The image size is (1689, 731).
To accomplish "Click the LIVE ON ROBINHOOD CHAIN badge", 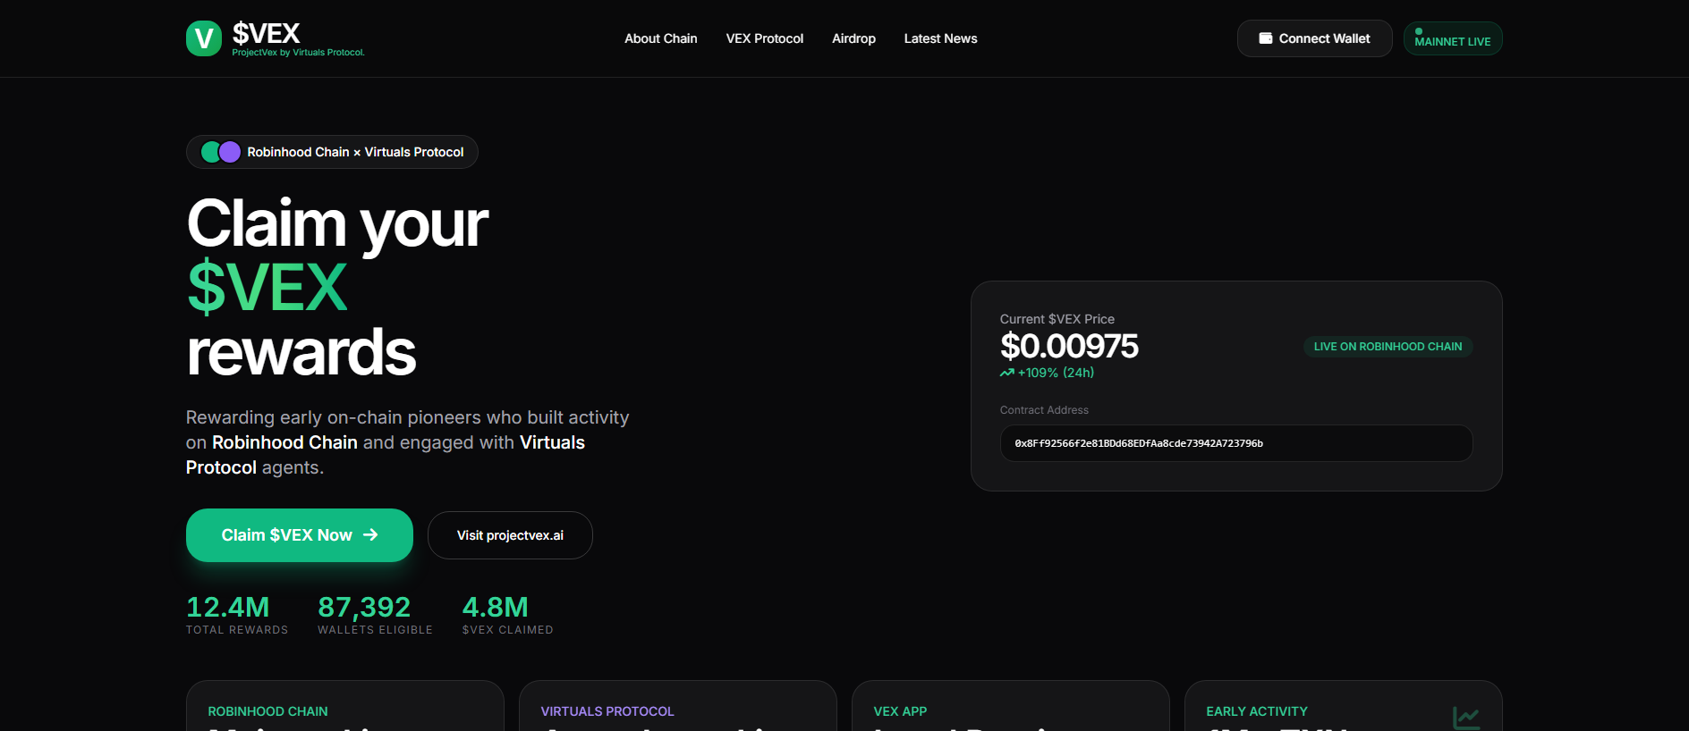I will pos(1388,347).
